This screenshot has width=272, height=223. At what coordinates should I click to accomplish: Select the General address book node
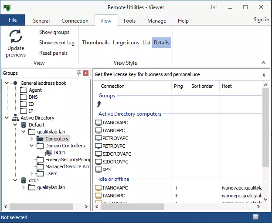point(43,83)
